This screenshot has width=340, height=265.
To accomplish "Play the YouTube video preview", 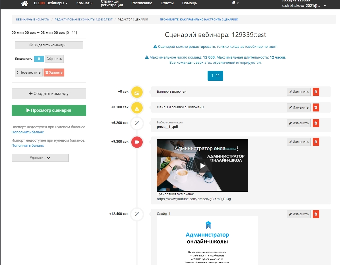I will 202,166.
